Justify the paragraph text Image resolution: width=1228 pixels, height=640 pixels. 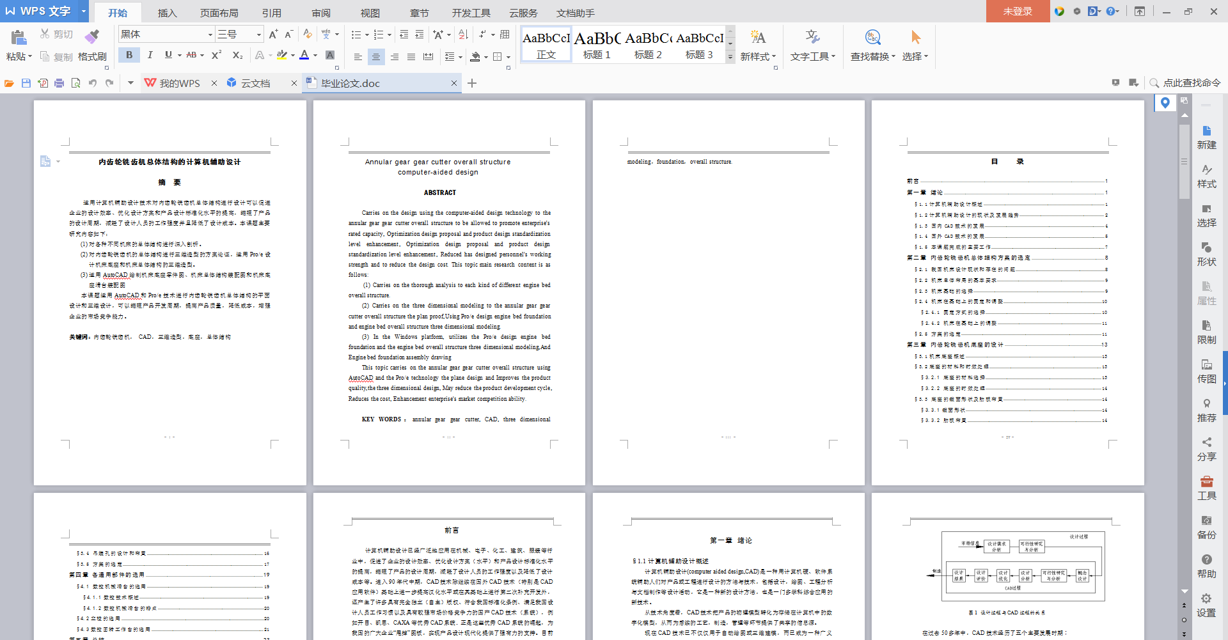coord(411,57)
